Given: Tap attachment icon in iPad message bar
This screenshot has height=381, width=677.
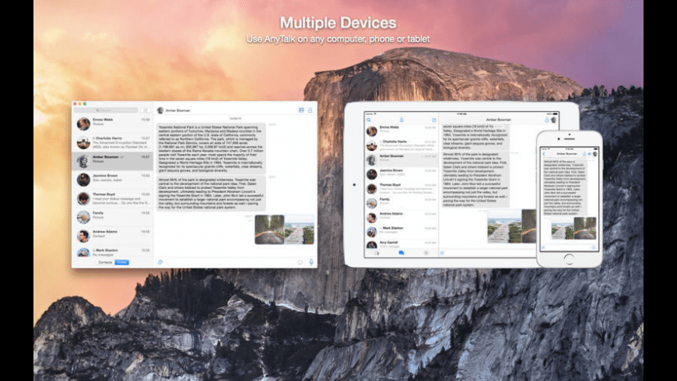Looking at the screenshot, I should (442, 253).
